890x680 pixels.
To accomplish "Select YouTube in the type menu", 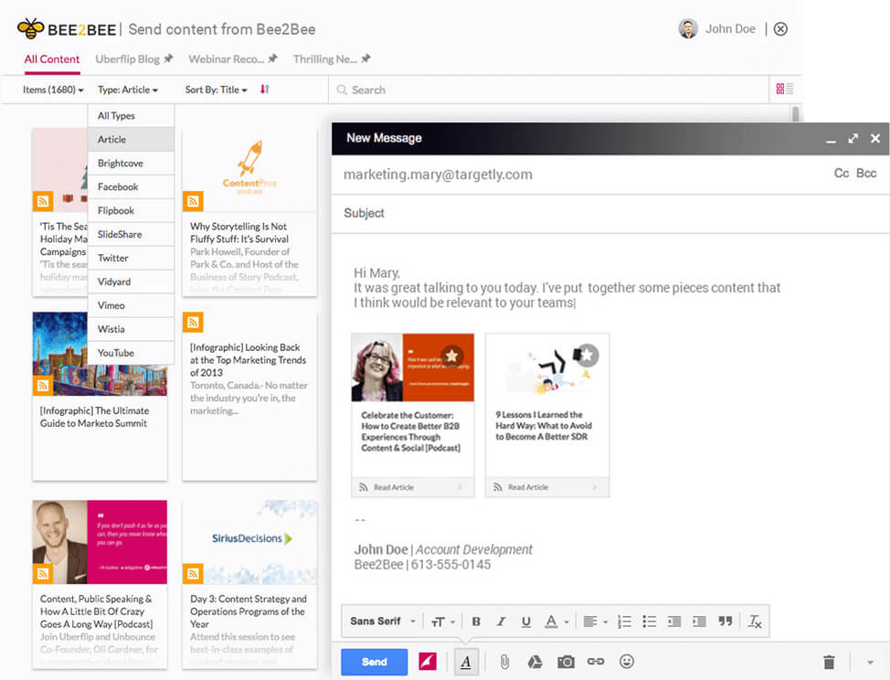I will pos(131,353).
